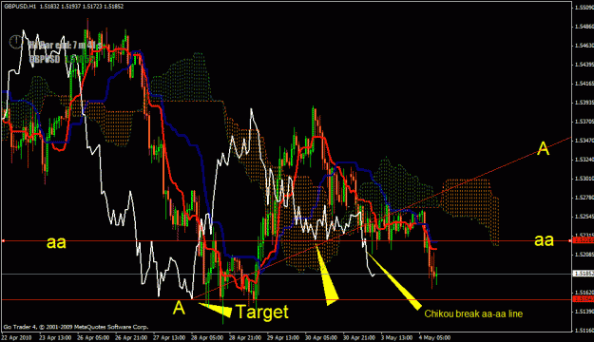Click the 1.53240 price axis label
594x342 pixels.
tap(584, 159)
